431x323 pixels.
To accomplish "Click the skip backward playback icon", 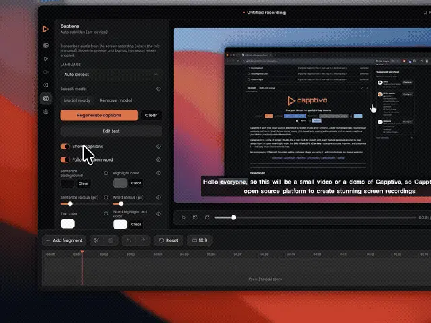I will tap(195, 217).
